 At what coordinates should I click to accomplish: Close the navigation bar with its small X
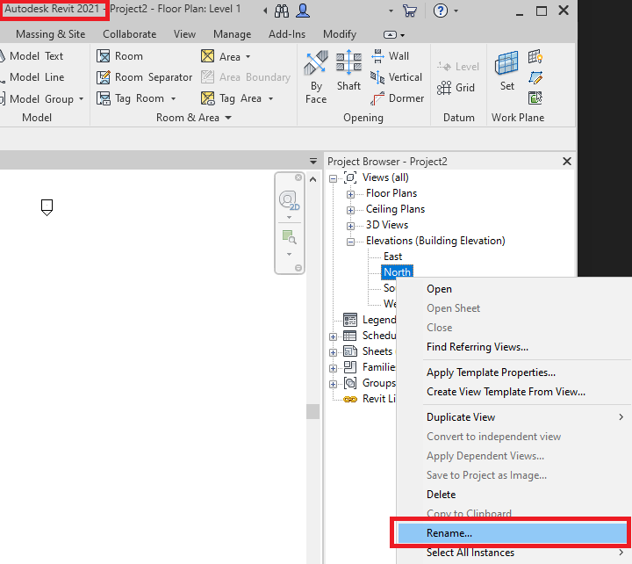[x=298, y=177]
